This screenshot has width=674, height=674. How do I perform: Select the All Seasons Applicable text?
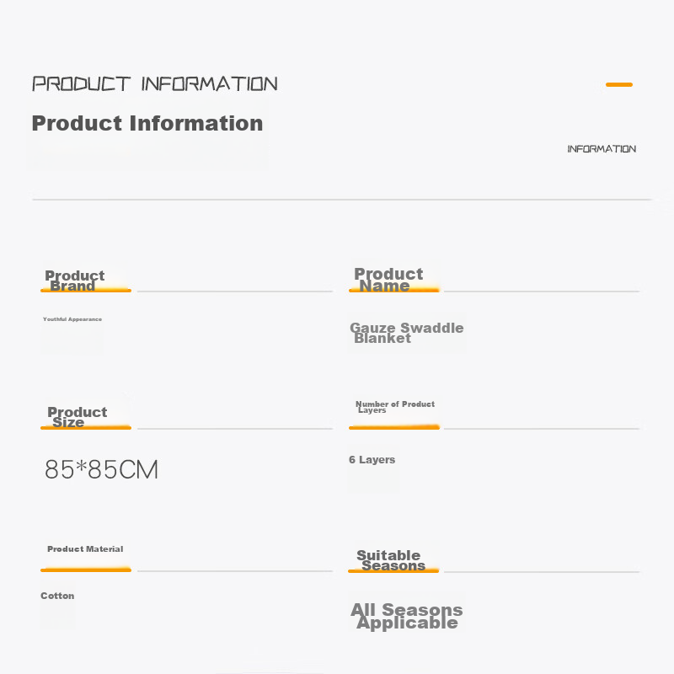407,616
